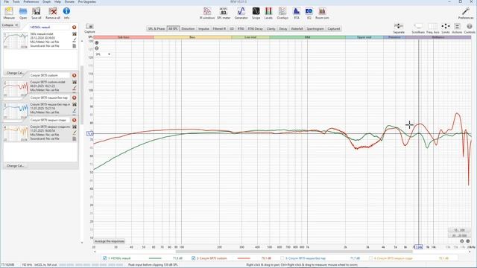This screenshot has width=477, height=268.
Task: Zoom in the frequency axis
Action: click(x=468, y=241)
